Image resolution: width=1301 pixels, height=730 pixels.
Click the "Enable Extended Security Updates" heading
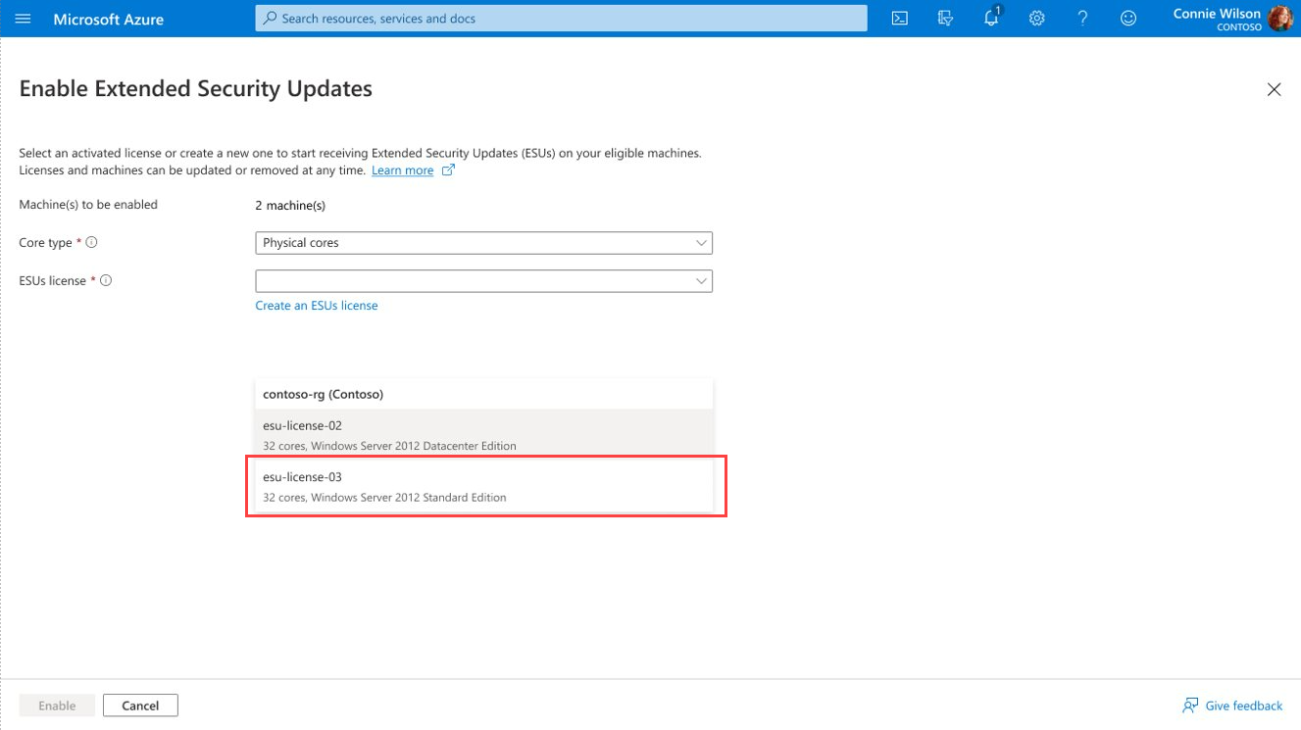pos(196,89)
